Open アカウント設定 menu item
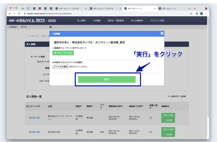Image resolution: width=217 pixels, height=142 pixels. 157,21
